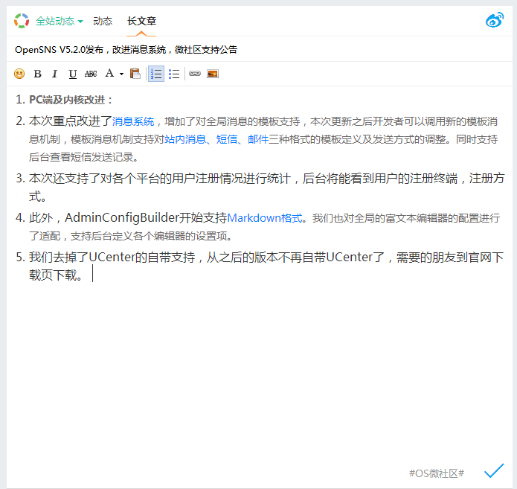Toggle the numbered list button
This screenshot has height=489, width=517.
click(156, 74)
